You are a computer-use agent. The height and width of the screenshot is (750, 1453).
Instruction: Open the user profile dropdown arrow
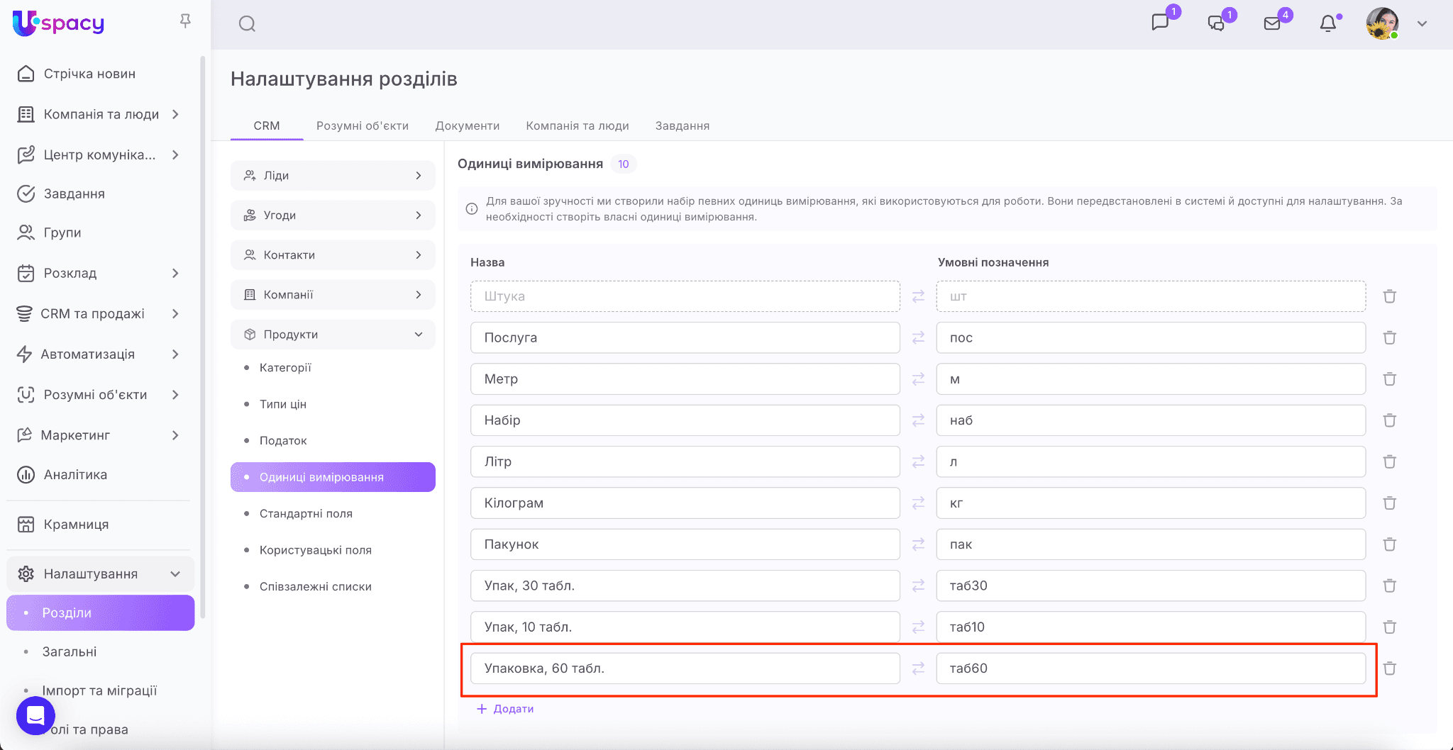click(1422, 23)
